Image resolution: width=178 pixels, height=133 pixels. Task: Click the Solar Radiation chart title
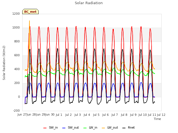tap(89, 3)
